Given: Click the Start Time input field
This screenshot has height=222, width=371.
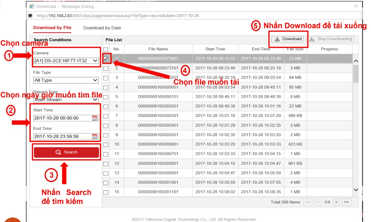Looking at the screenshot, I should pos(62,118).
